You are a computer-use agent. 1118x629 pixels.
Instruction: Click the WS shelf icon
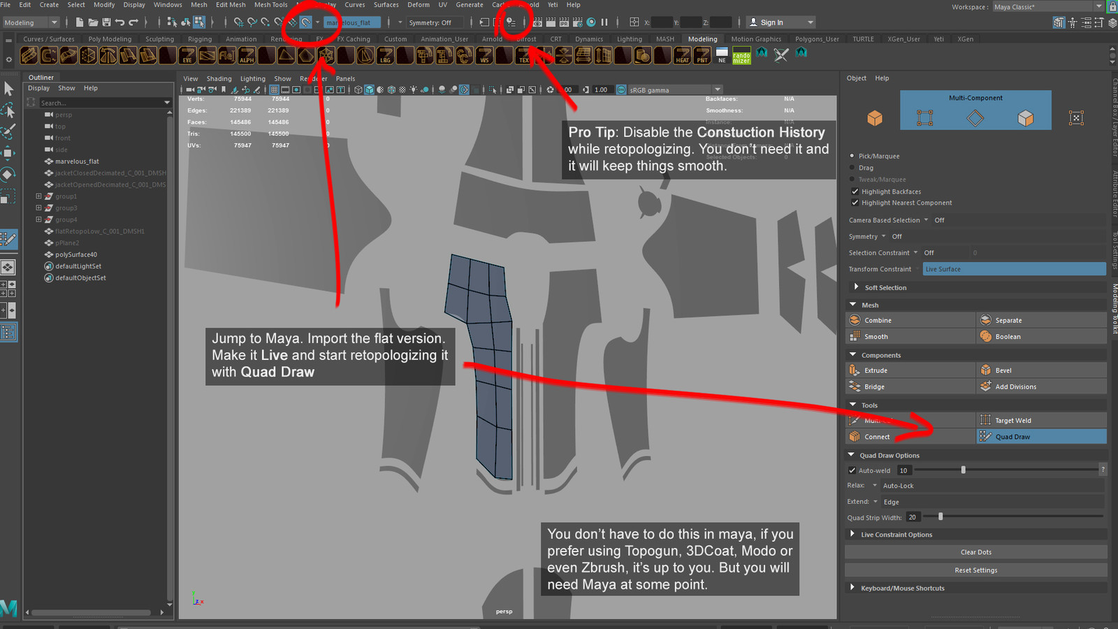point(484,55)
